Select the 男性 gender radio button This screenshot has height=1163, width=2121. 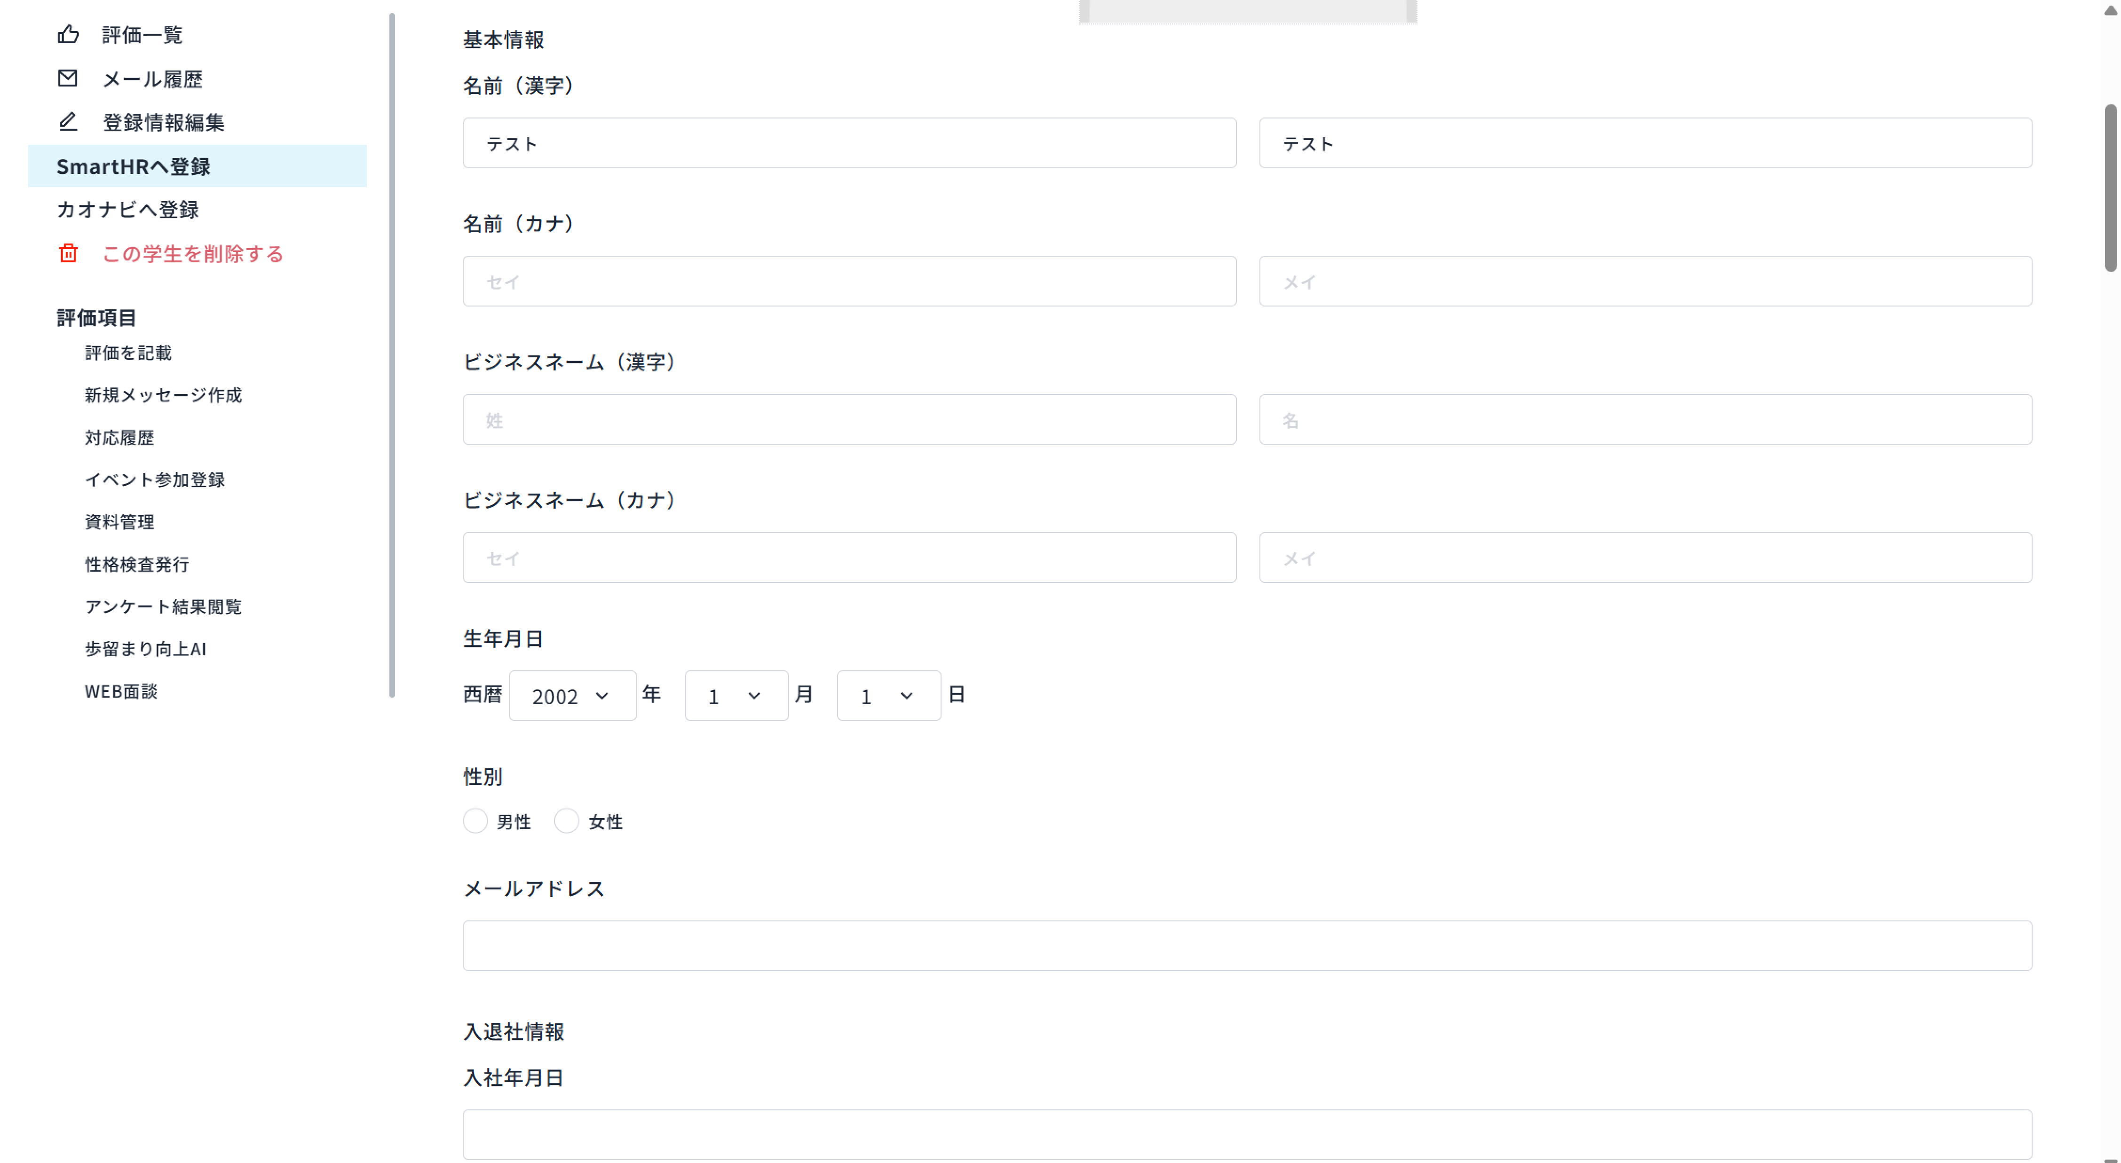[x=476, y=821]
